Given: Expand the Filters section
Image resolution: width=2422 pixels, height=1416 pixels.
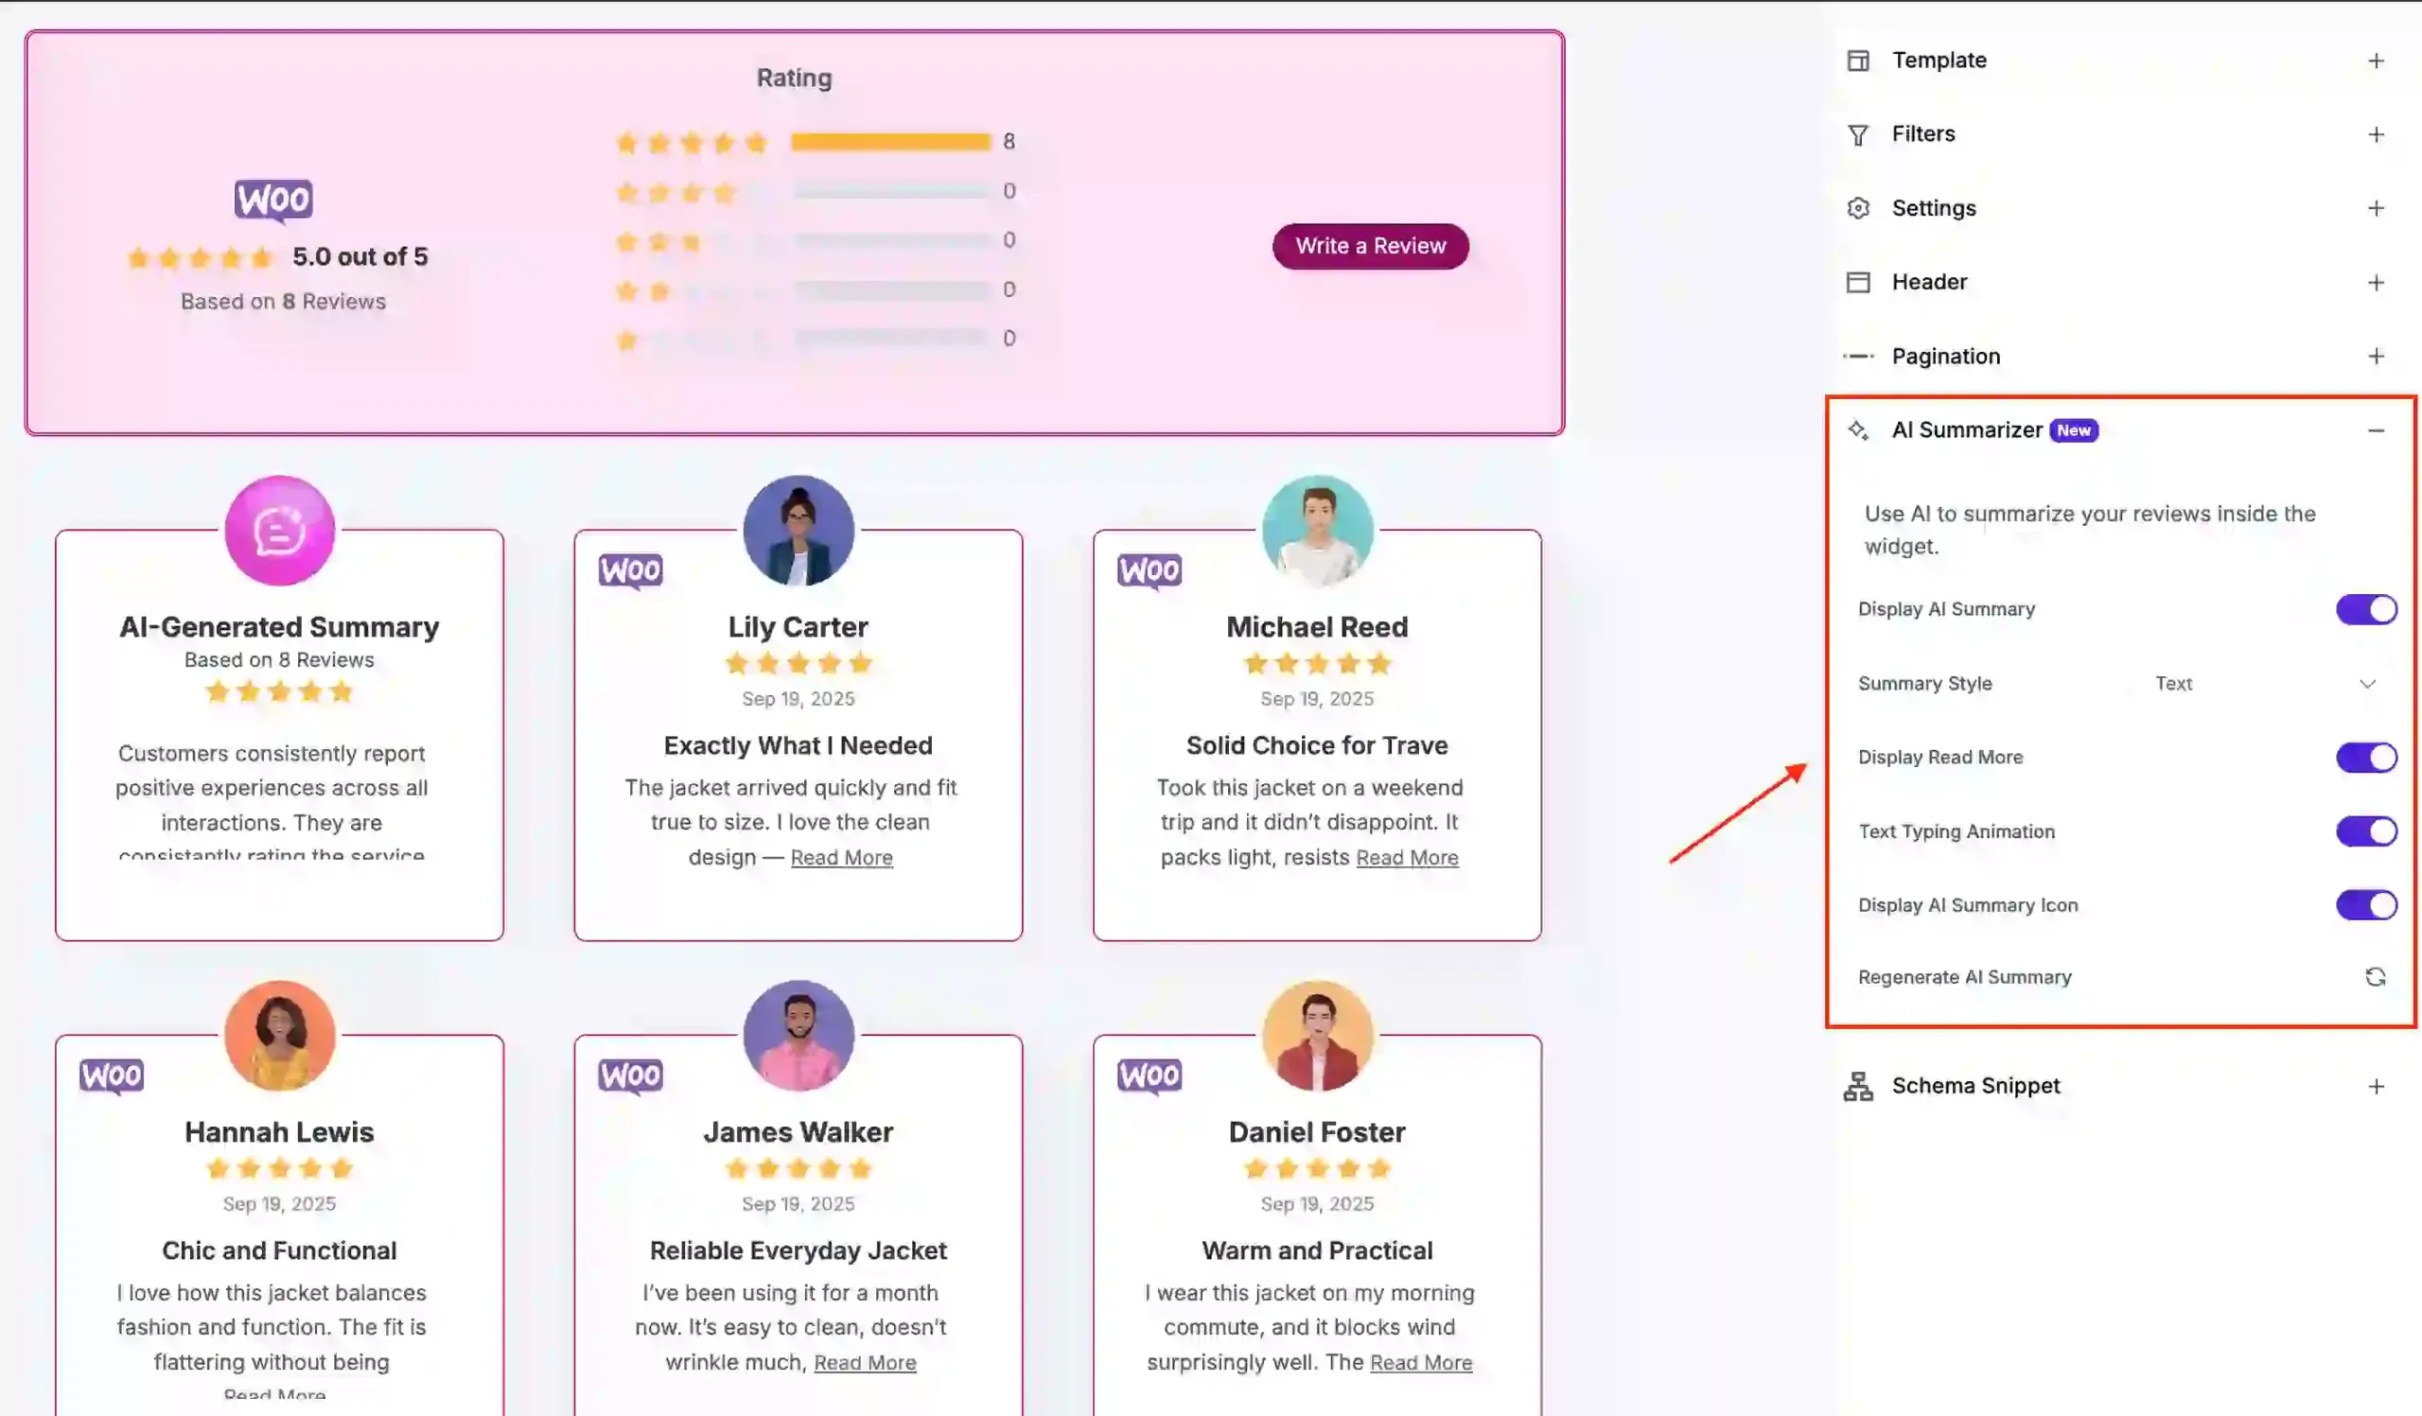Looking at the screenshot, I should click(x=2377, y=134).
